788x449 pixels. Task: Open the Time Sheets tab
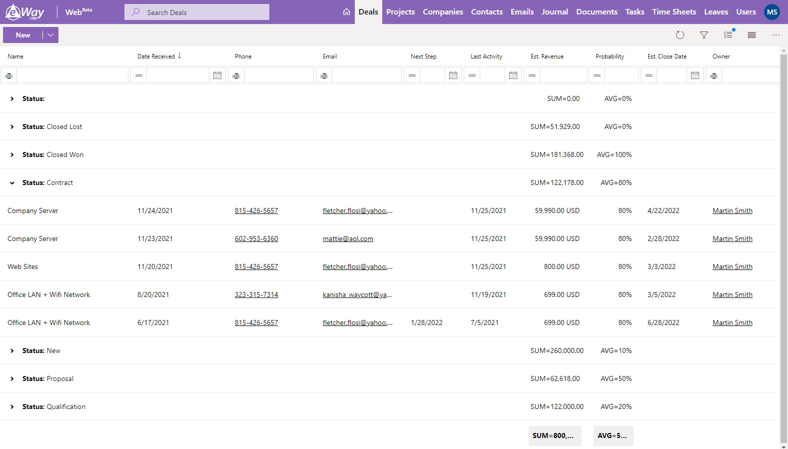tap(674, 12)
